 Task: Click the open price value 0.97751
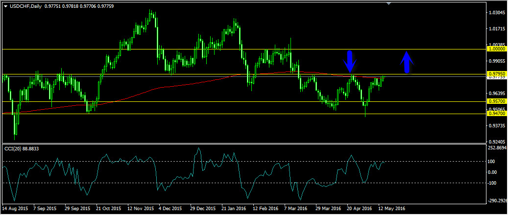pyautogui.click(x=54, y=6)
